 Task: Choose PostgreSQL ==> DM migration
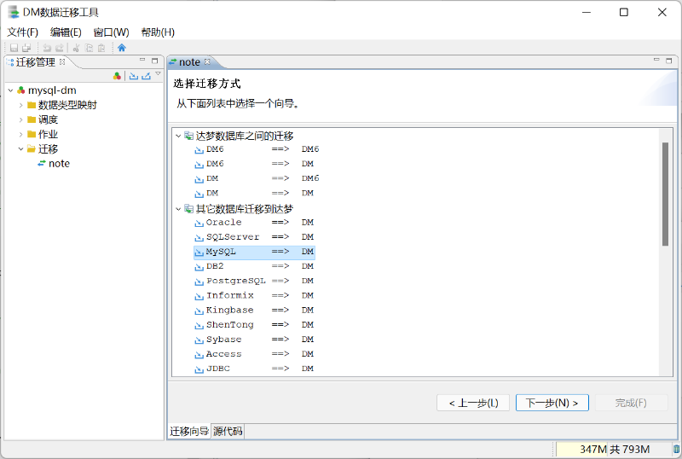point(254,281)
